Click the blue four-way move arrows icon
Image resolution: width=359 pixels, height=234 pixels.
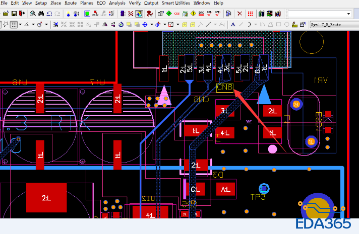[145, 24]
